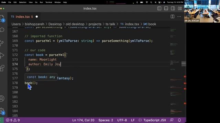
Task: Click the projects breadcrumb
Action: coord(95,24)
